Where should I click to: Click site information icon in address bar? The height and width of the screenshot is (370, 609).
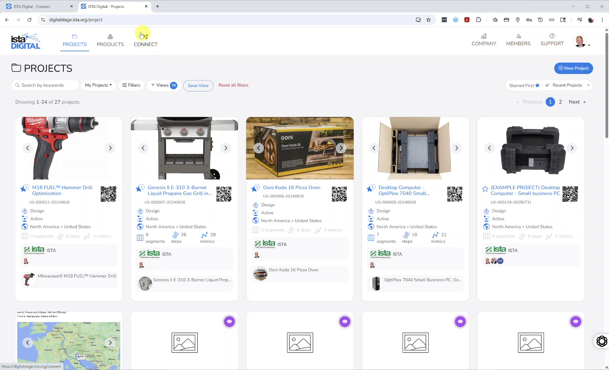pos(43,20)
